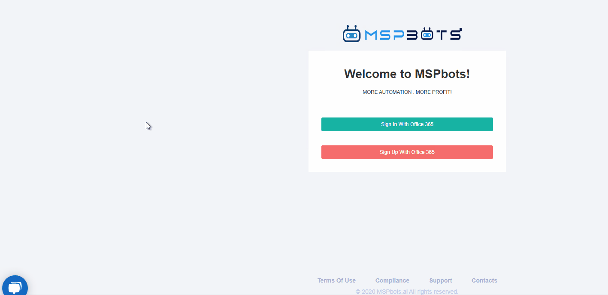The height and width of the screenshot is (295, 608).
Task: Go to the Compliance page link
Action: click(x=392, y=280)
